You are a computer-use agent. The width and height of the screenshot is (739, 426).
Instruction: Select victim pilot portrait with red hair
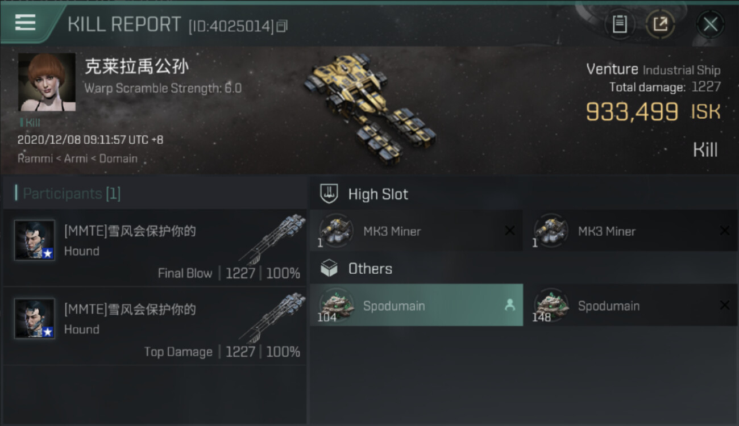pos(47,82)
